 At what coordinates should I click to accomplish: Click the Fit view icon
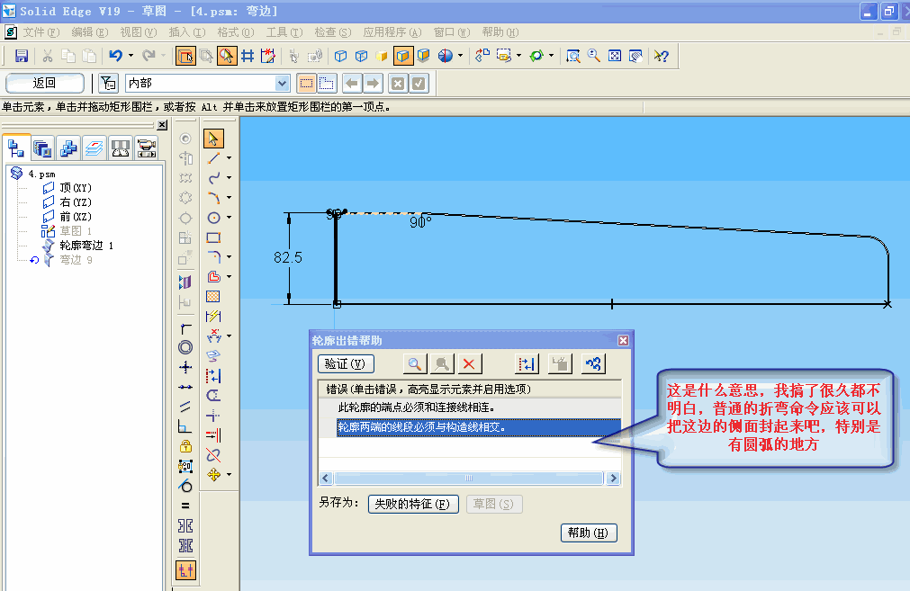click(x=615, y=56)
